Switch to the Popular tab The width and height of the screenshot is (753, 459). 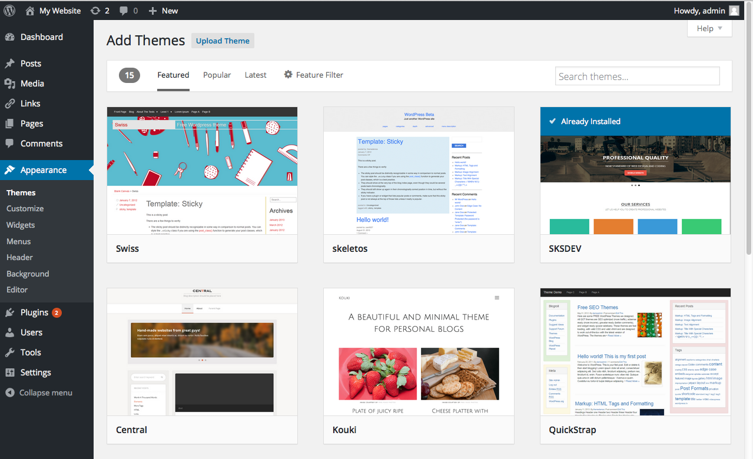[x=217, y=75]
